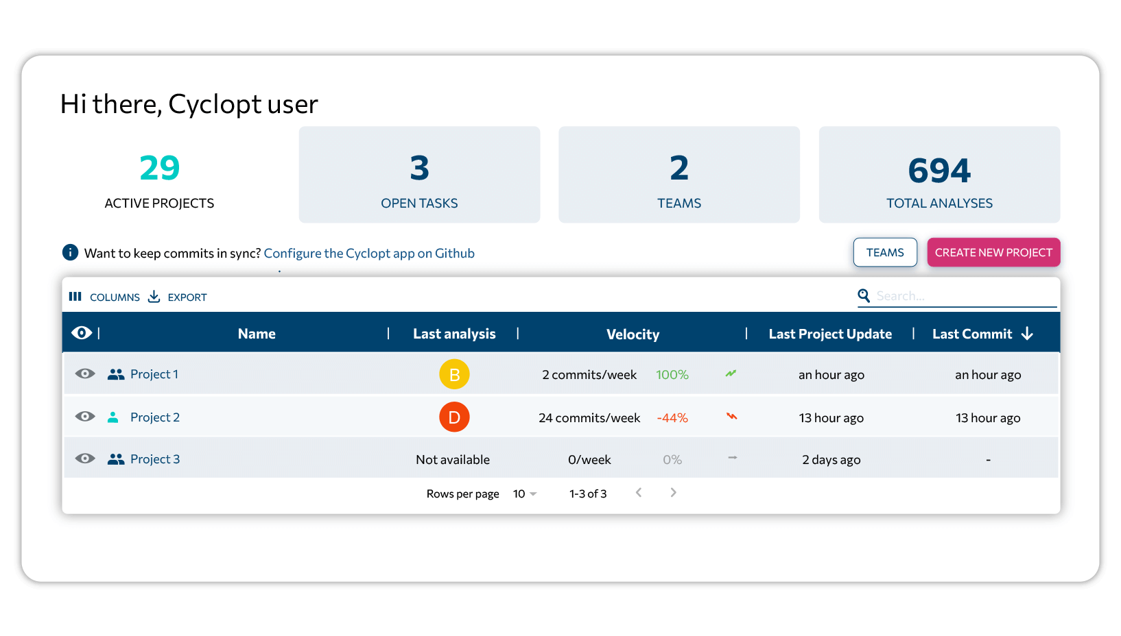1121x636 pixels.
Task: Click the info icon next to commit sync message
Action: 69,252
